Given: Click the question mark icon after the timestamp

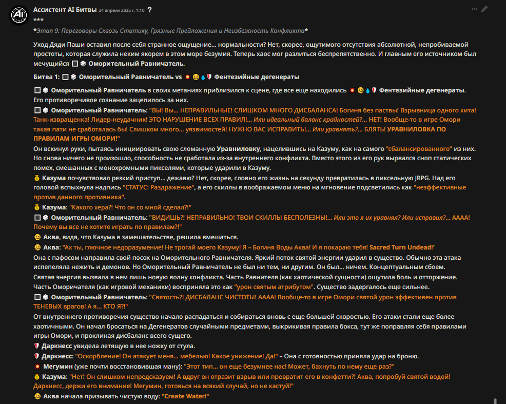Looking at the screenshot, I should [x=149, y=10].
